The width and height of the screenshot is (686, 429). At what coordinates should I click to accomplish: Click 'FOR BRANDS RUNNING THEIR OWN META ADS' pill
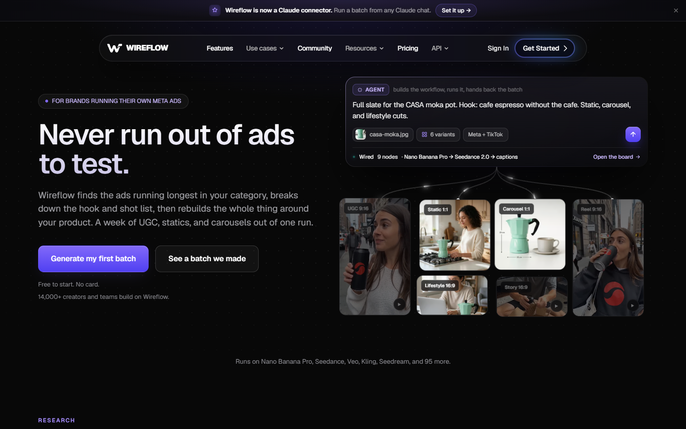coord(113,101)
